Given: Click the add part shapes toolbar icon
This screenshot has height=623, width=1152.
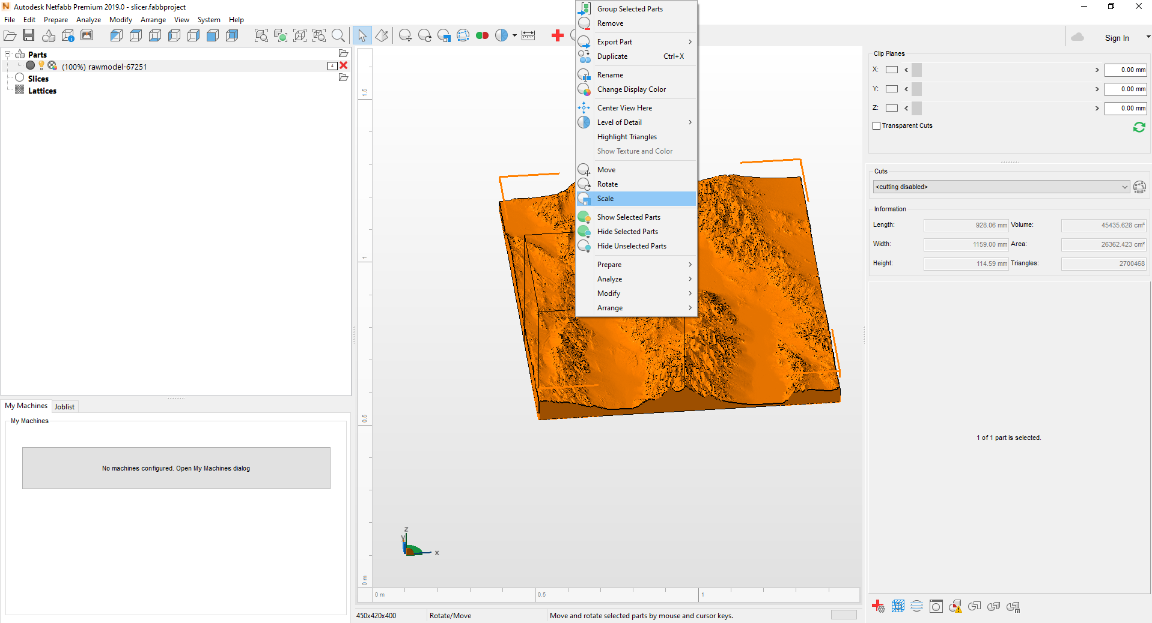Looking at the screenshot, I should point(49,36).
